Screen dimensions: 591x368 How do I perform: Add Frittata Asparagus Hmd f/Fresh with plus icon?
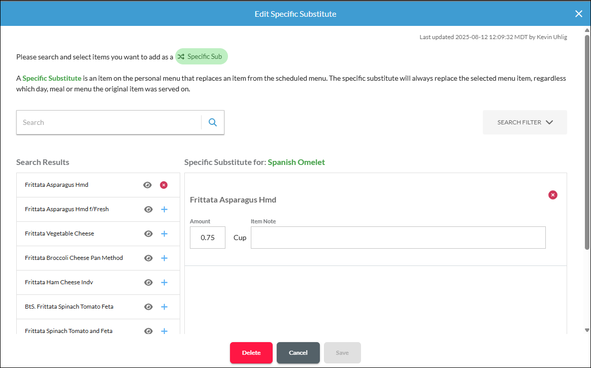click(165, 210)
